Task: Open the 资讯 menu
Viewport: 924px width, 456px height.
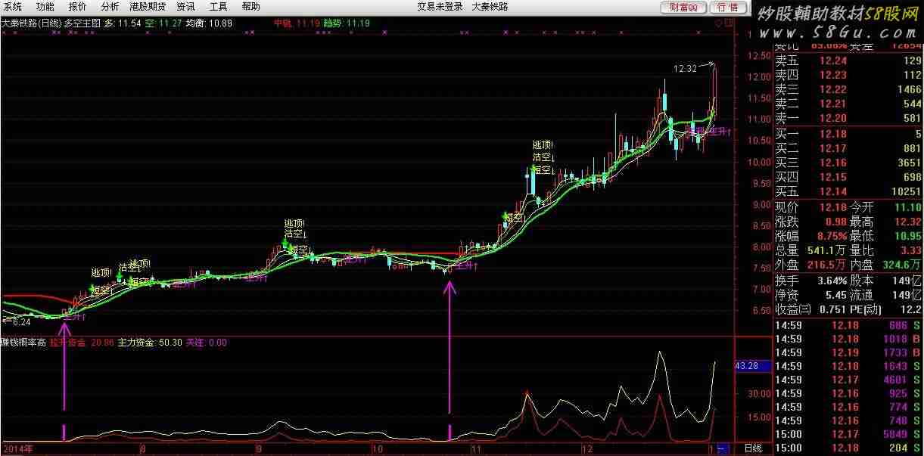Action: pos(185,7)
